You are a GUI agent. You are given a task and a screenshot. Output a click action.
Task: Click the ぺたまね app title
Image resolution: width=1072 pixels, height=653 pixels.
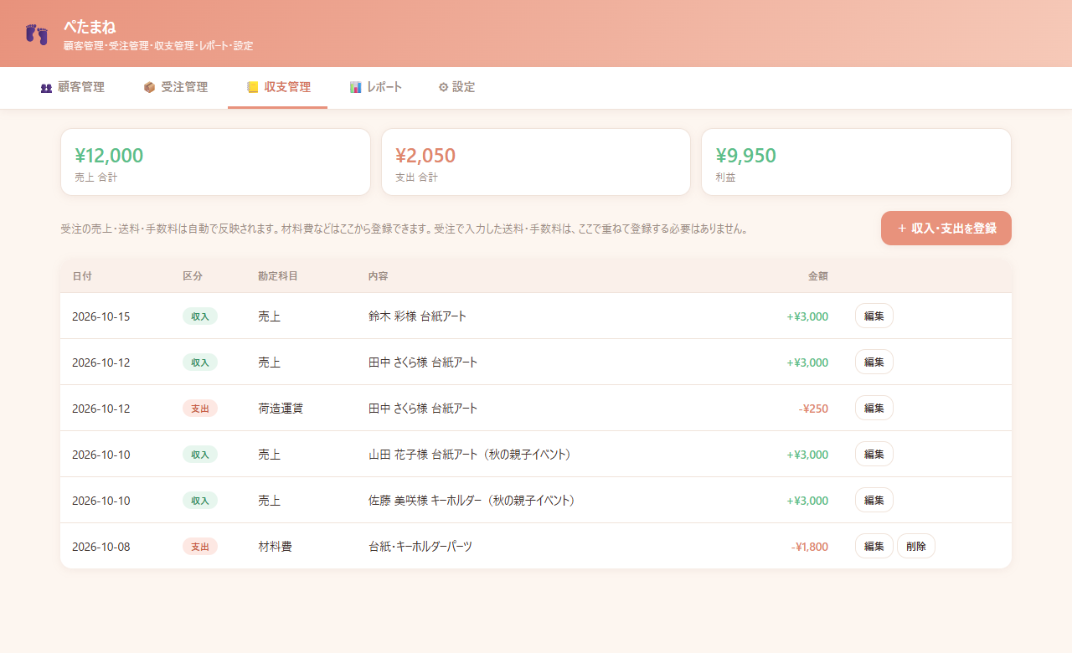pos(90,27)
